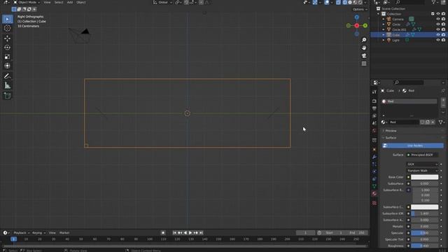
Task: Disable Camera object in renders
Action: (x=443, y=19)
